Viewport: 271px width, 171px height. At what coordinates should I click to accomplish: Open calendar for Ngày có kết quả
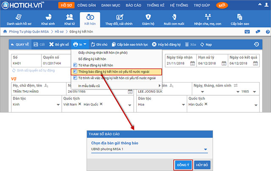click(255, 63)
